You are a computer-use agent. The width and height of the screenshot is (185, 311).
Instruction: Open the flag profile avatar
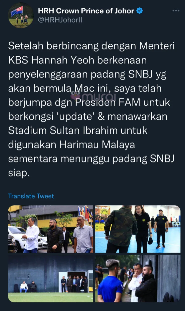(21, 15)
